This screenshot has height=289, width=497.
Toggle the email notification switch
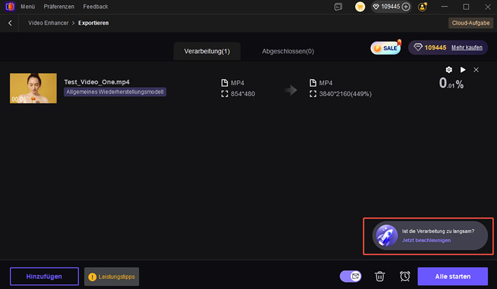pos(351,276)
